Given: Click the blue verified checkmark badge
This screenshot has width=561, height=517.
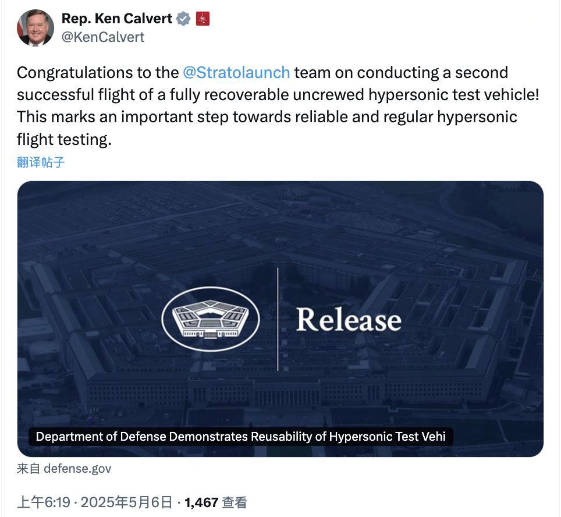Looking at the screenshot, I should tap(183, 19).
